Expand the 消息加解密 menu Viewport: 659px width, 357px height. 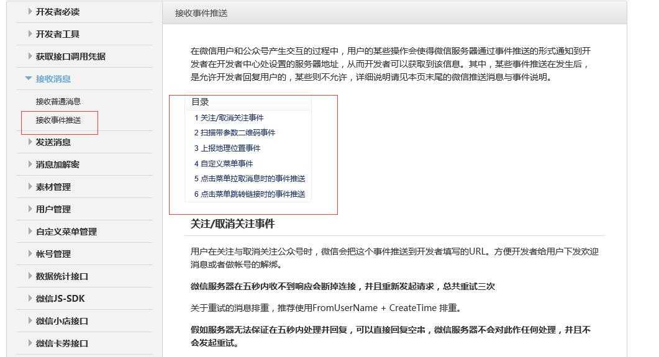coord(57,165)
